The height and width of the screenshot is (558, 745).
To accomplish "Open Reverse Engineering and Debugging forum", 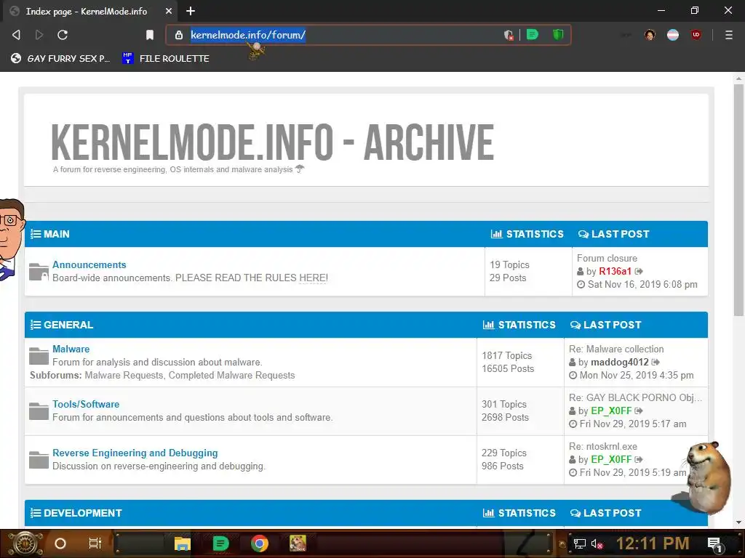I will point(135,453).
